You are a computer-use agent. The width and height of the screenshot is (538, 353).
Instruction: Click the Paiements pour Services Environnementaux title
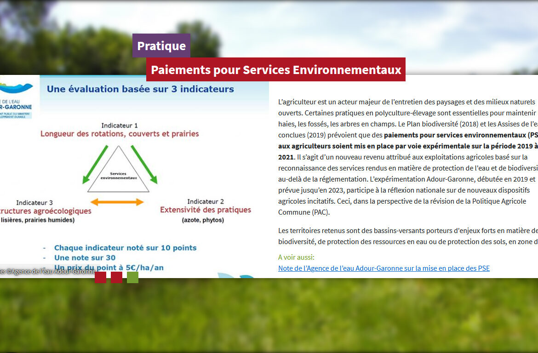coord(276,70)
